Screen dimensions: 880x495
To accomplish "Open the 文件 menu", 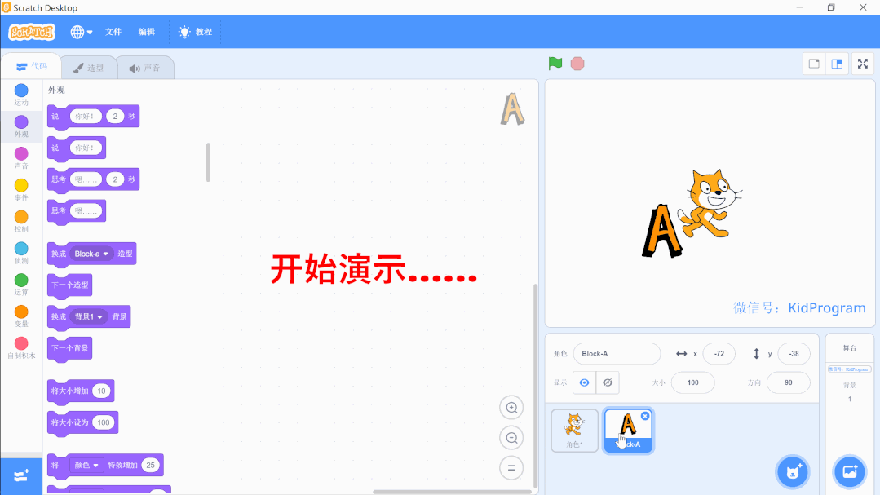I will (x=113, y=32).
